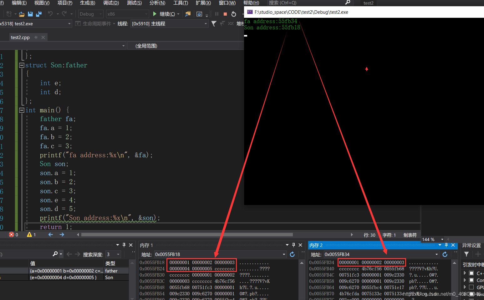Refresh Memory 2 window with reload icon
This screenshot has height=300, width=484.
pos(445,254)
